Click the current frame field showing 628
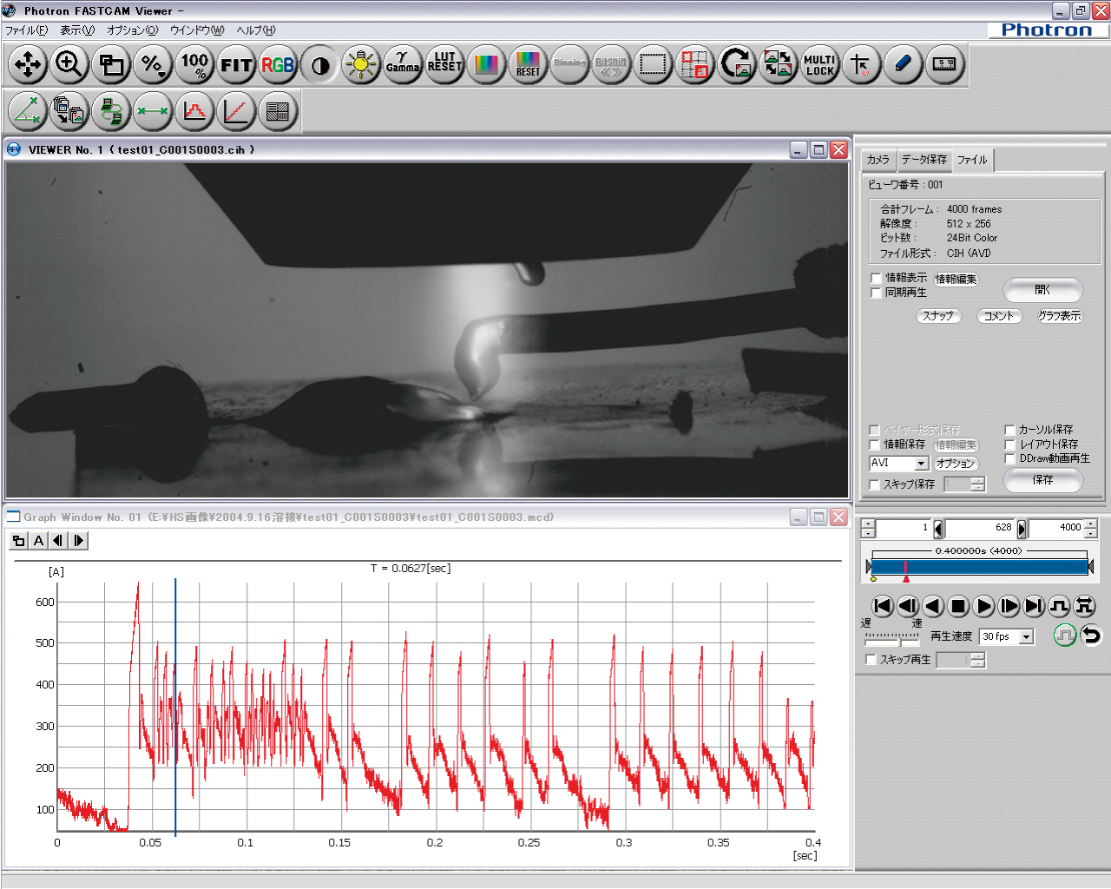Image resolution: width=1111 pixels, height=889 pixels. click(979, 528)
